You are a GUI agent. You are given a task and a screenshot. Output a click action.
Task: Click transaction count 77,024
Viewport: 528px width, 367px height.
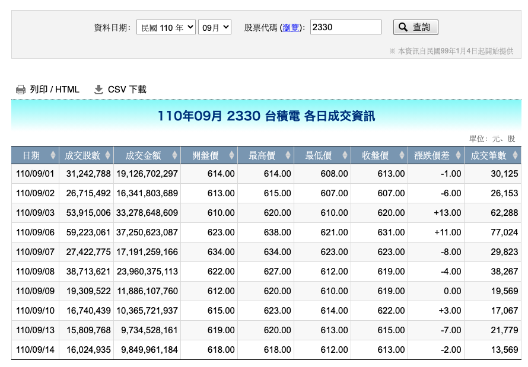pyautogui.click(x=504, y=232)
